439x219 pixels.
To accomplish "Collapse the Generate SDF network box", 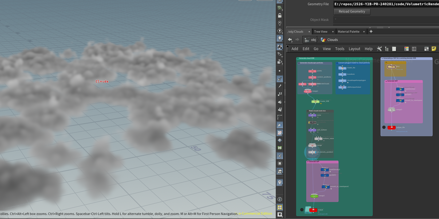I will [x=308, y=161].
